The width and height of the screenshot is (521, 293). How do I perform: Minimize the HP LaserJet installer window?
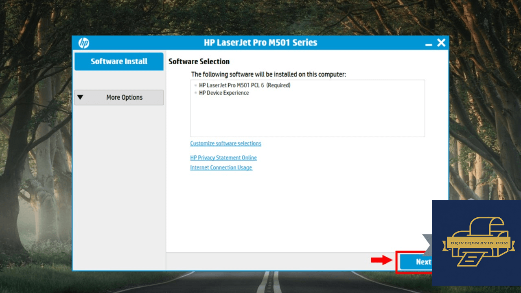pos(429,44)
